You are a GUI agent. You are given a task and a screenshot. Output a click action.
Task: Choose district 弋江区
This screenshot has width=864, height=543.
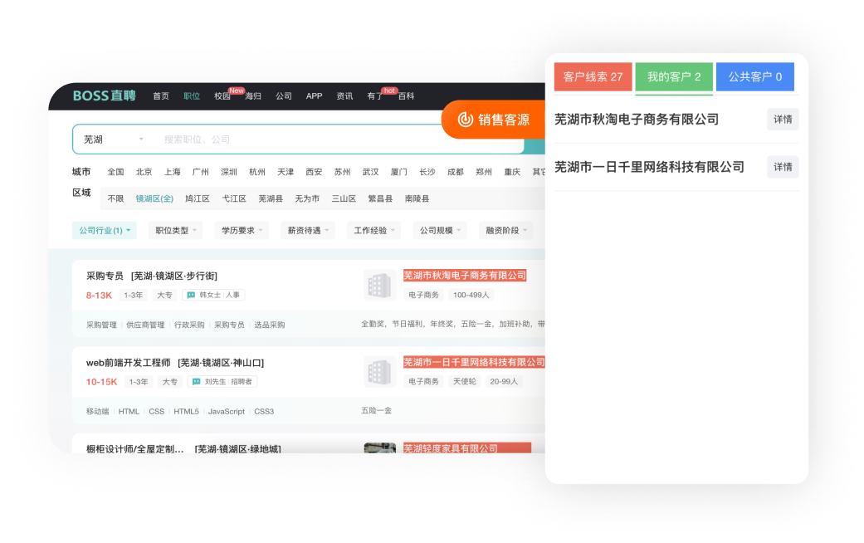(x=234, y=198)
